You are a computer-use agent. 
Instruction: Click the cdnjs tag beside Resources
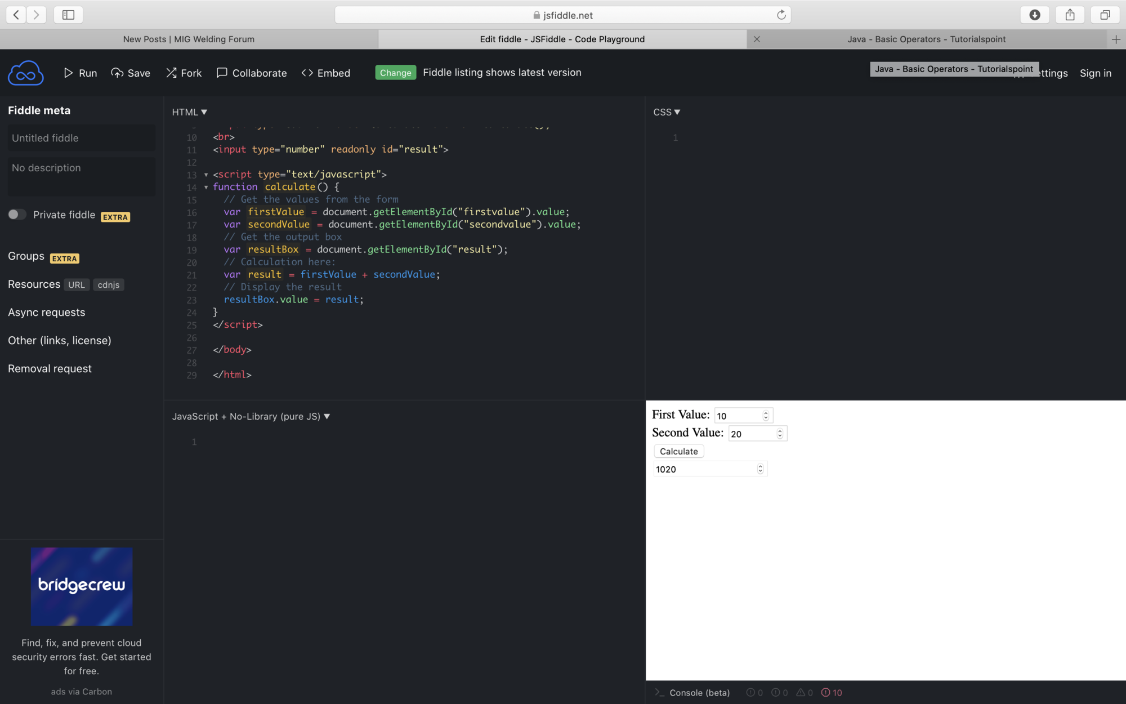(x=109, y=285)
